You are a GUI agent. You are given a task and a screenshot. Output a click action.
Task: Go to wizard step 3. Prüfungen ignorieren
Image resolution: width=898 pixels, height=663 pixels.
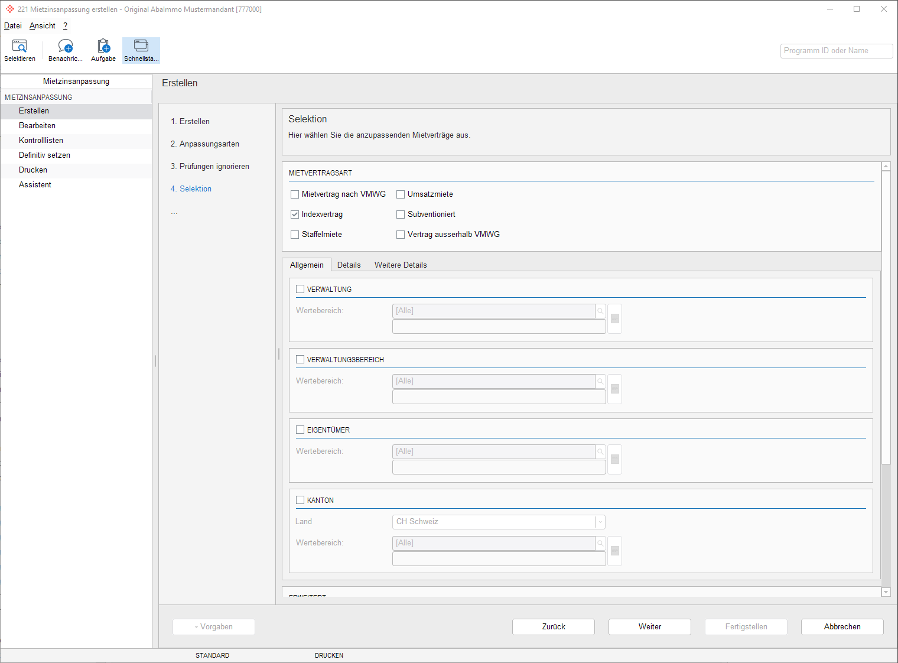click(210, 167)
